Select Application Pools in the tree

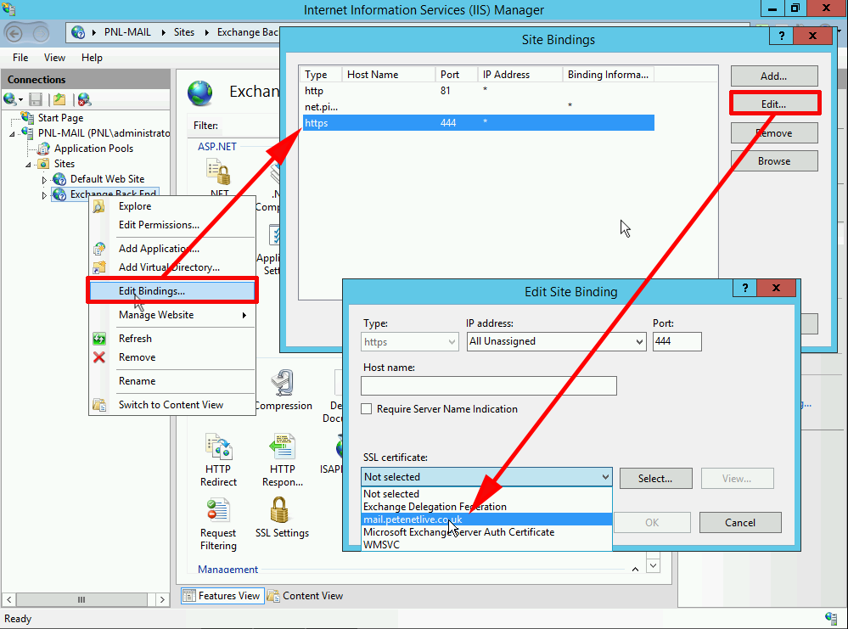93,149
